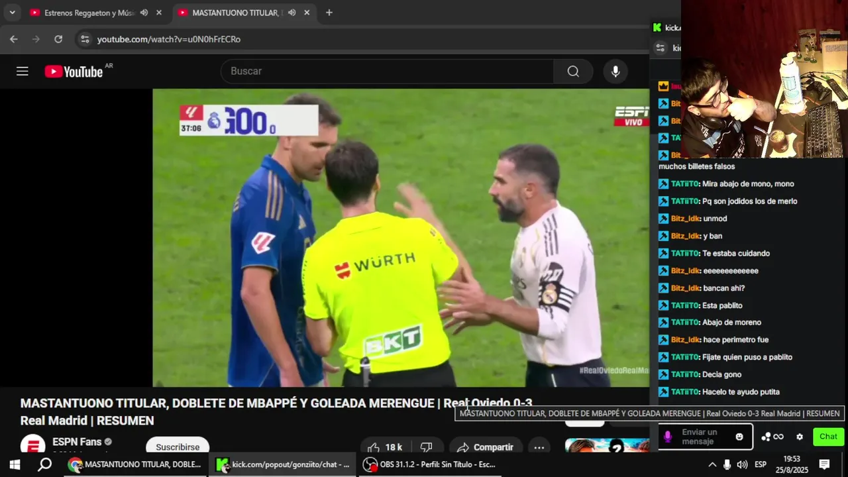Click badge icon next to 'Decia gono' message
The width and height of the screenshot is (848, 477).
click(x=663, y=374)
